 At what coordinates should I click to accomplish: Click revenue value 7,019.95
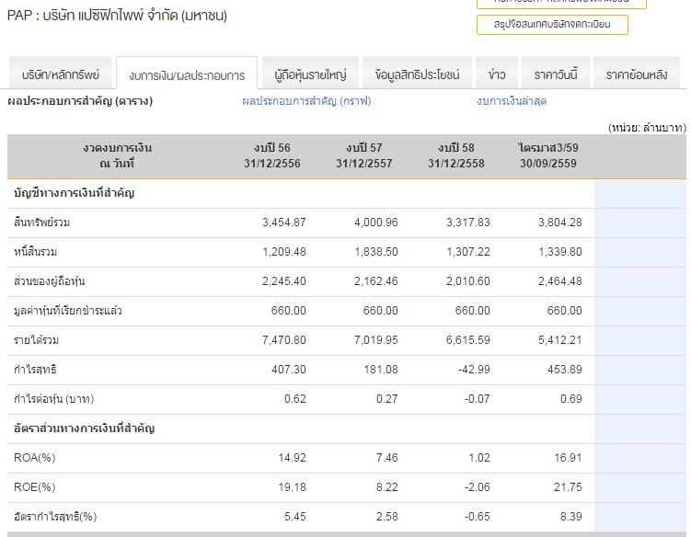click(376, 340)
